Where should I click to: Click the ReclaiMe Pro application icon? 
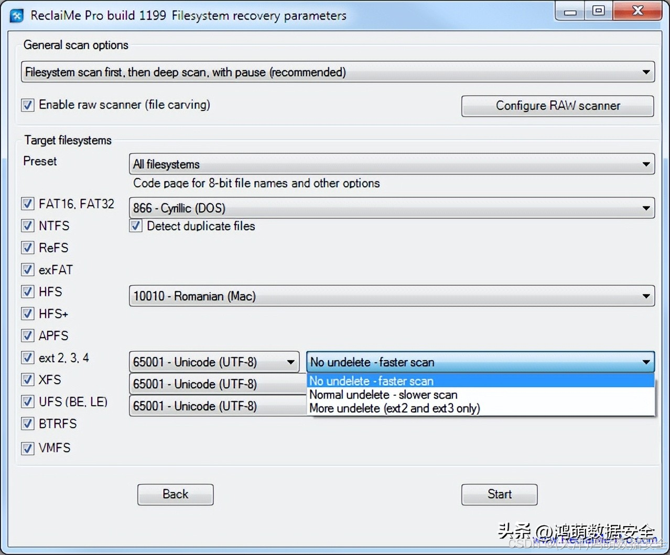(16, 16)
